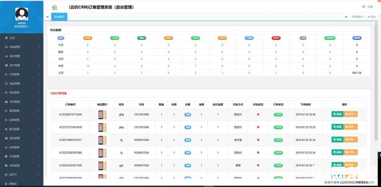Open product thumbnail for order A722373737043030

point(102,127)
